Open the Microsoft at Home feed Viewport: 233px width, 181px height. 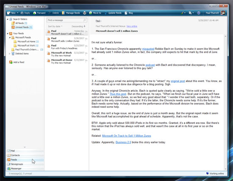point(26,41)
